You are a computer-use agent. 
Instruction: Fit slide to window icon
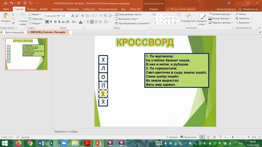[260, 137]
